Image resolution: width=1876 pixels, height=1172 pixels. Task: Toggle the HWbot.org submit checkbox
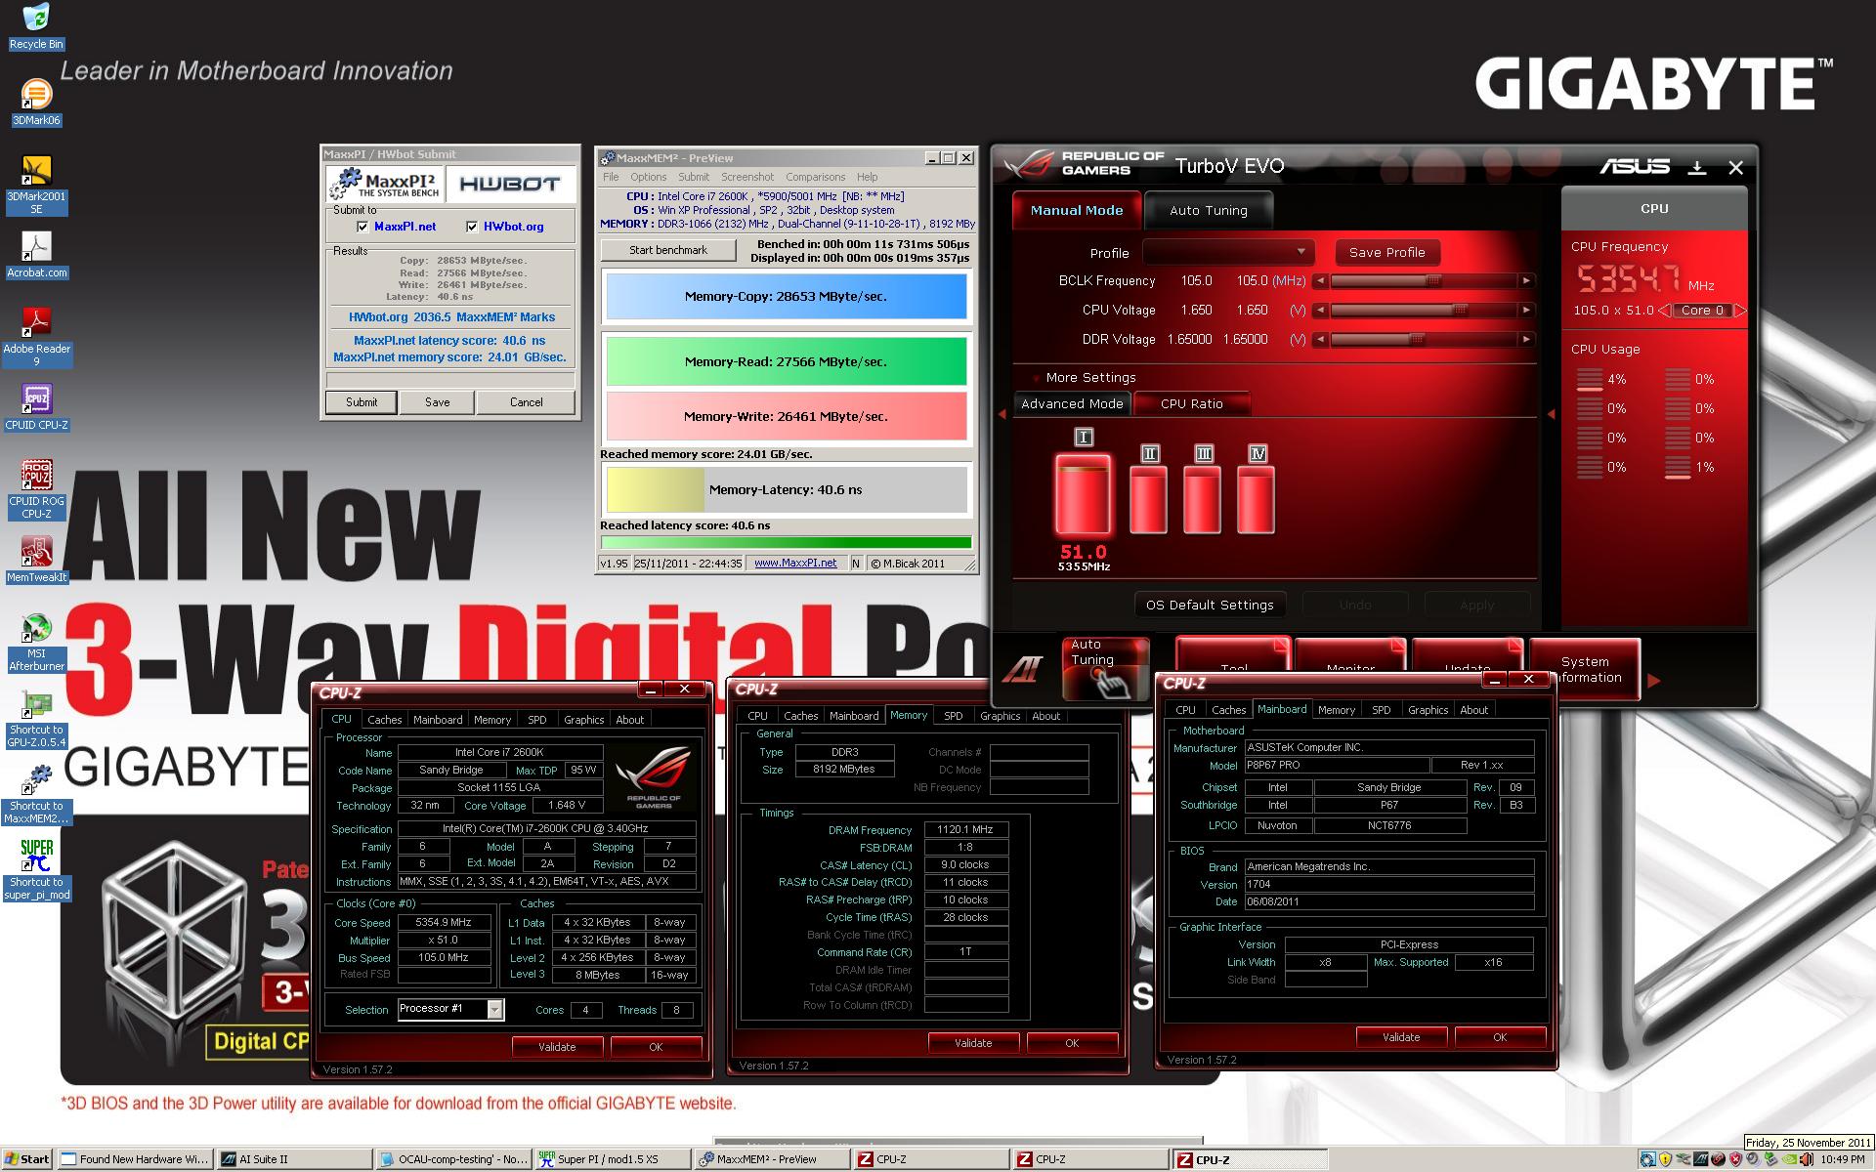pos(472,227)
